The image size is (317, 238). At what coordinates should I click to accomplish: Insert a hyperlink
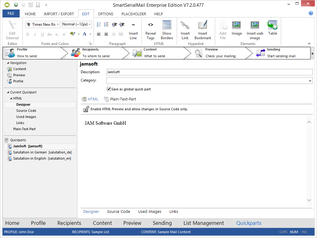coord(185,30)
